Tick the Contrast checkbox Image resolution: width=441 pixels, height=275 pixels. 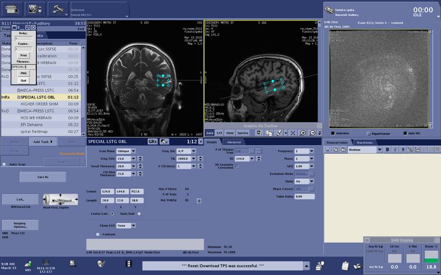98,234
